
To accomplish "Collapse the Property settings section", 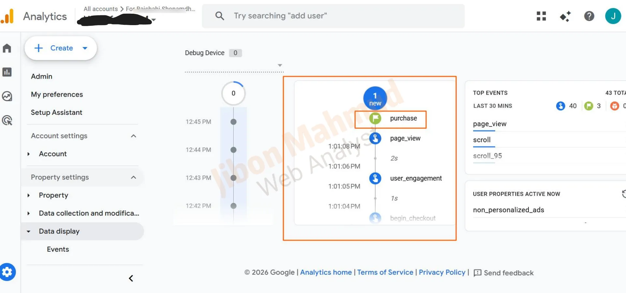I will coord(133,177).
